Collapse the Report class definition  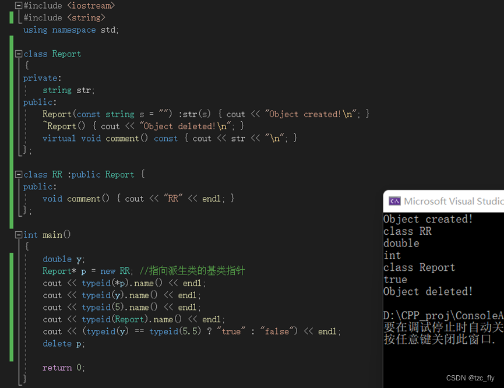18,54
